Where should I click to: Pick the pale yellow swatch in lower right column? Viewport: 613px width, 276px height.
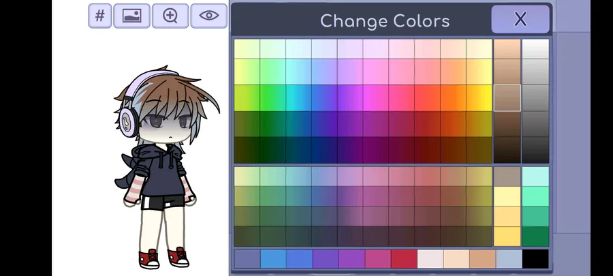(507, 196)
